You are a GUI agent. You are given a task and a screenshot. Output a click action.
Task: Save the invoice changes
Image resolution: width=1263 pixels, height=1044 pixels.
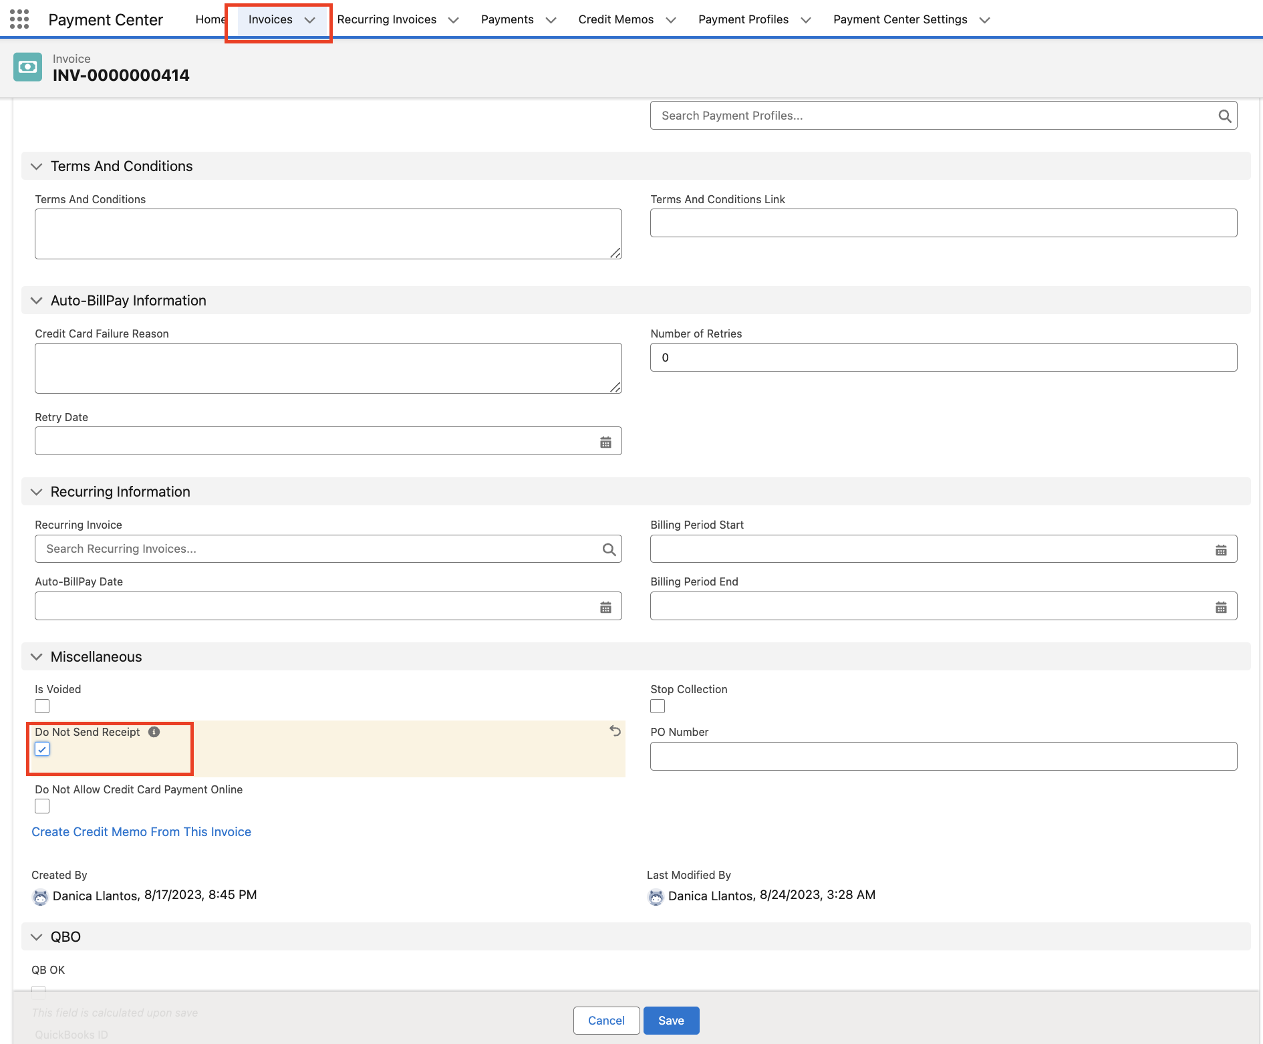[x=671, y=1021]
